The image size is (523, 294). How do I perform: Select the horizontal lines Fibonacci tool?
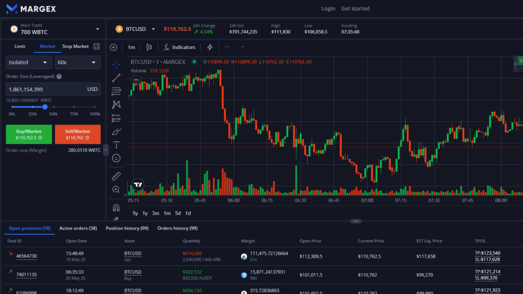click(x=116, y=91)
